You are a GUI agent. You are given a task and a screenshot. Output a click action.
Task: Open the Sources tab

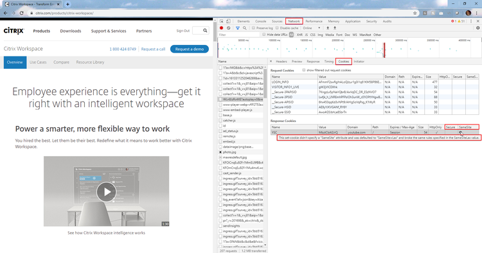(277, 21)
